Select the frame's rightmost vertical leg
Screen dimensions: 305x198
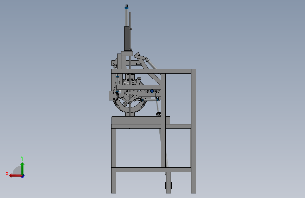coord(193,131)
